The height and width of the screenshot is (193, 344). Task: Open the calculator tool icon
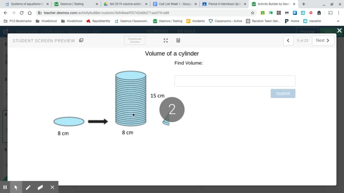point(178,40)
